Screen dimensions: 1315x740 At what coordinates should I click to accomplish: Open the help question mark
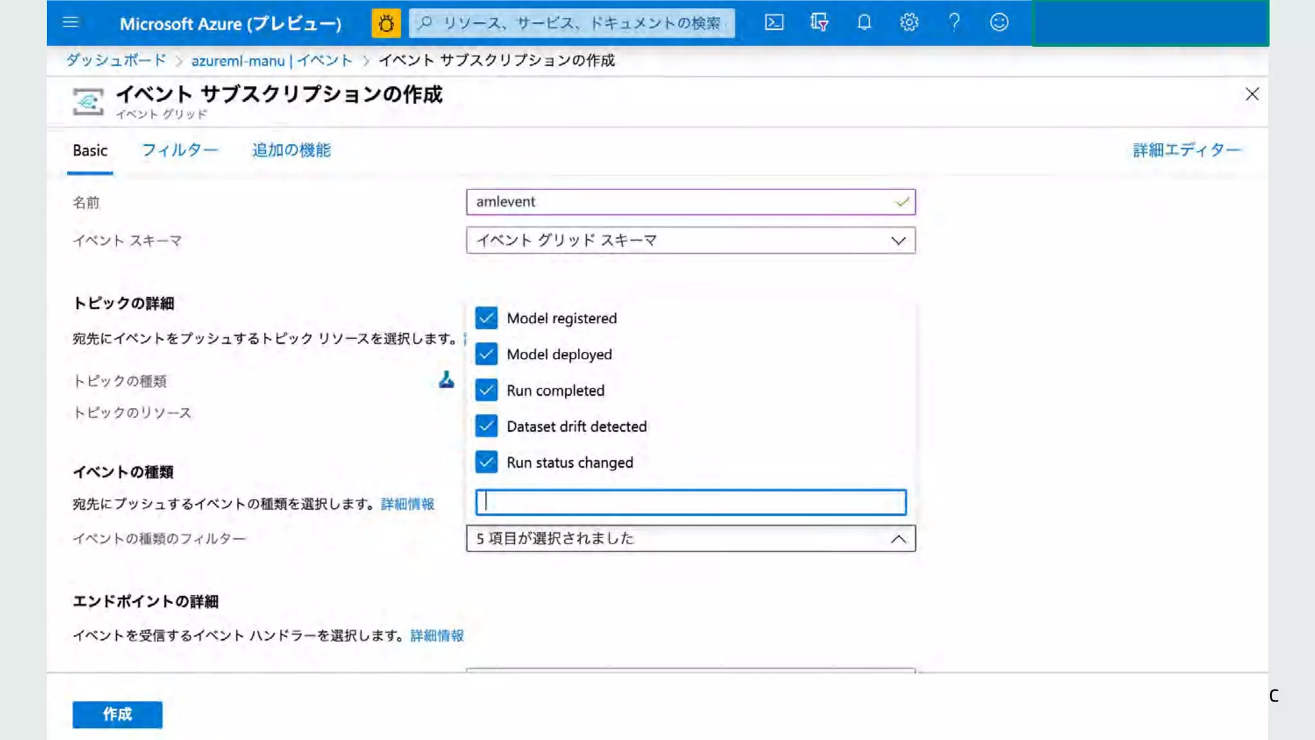tap(954, 22)
